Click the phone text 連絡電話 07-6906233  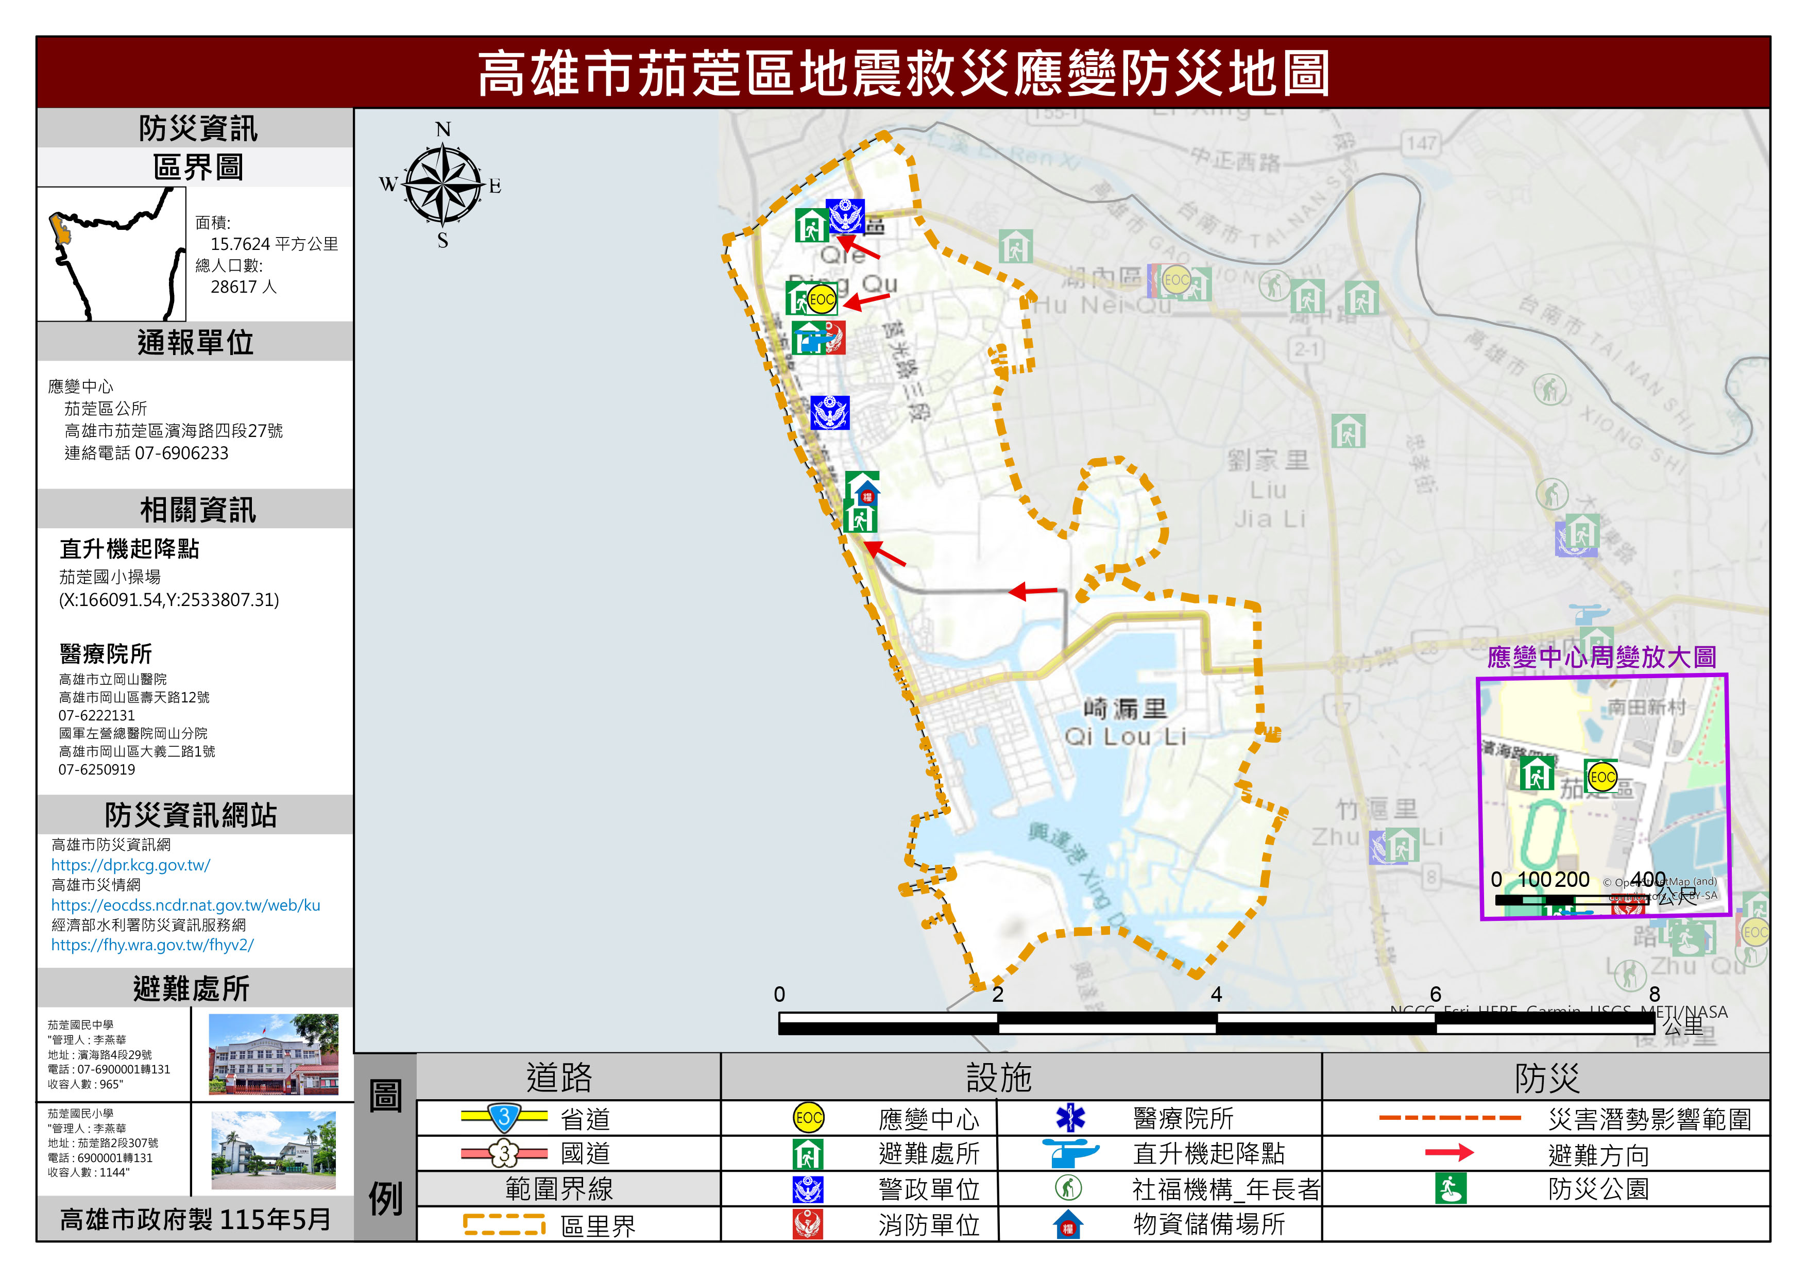[146, 453]
